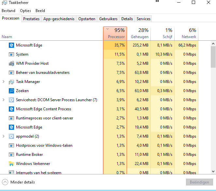216x191 pixels.
Task: Switch to the App-geschiedenis tab
Action: click(x=59, y=19)
